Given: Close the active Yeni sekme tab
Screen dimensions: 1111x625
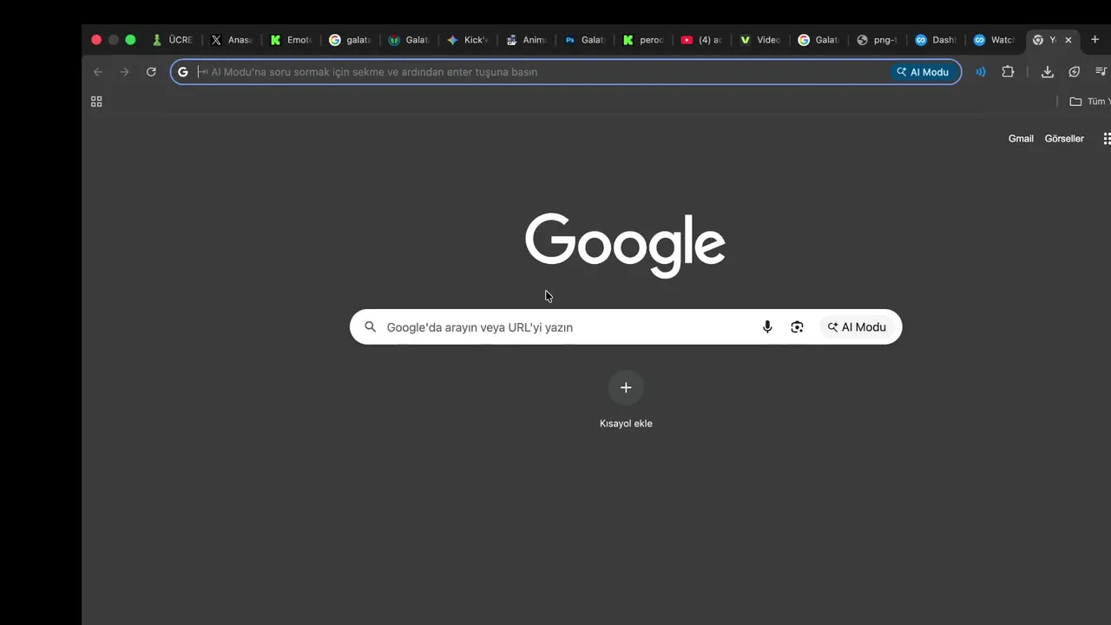Looking at the screenshot, I should click(1068, 40).
